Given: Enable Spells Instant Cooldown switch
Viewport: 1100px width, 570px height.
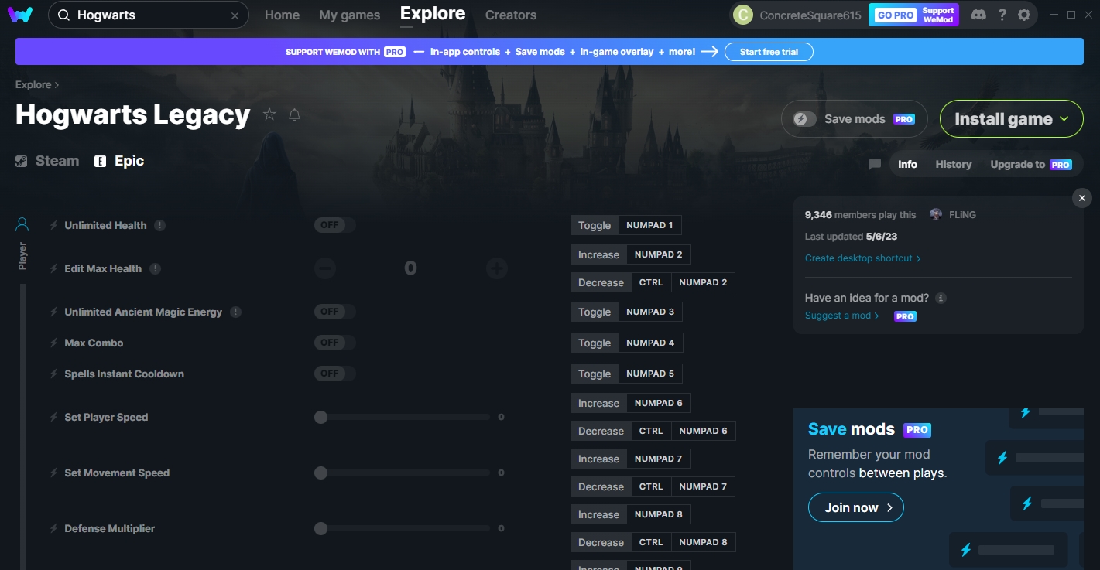Looking at the screenshot, I should coord(334,374).
